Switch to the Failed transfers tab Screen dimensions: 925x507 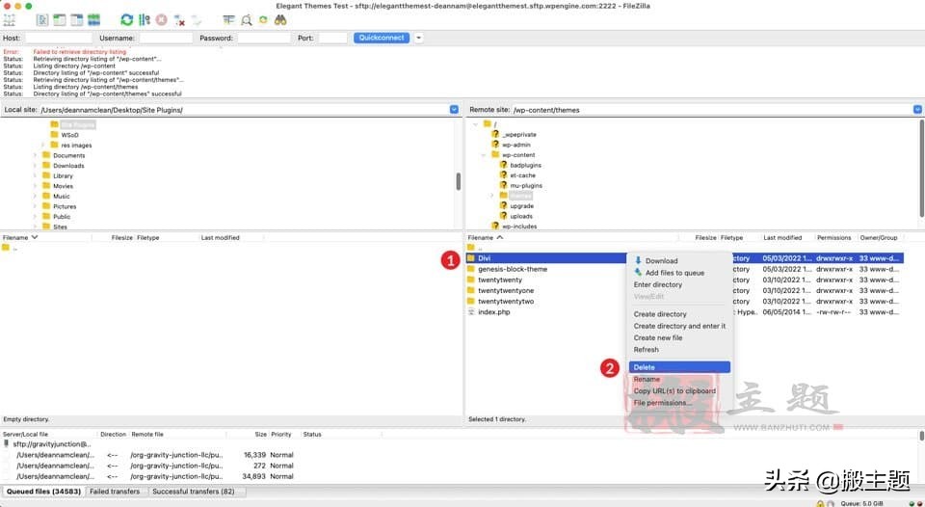click(114, 492)
